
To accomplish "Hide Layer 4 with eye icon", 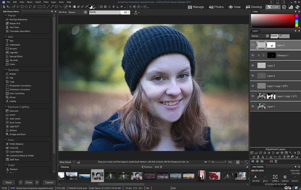I will point(253,45).
